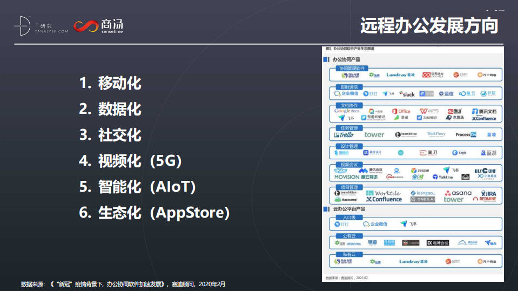The width and height of the screenshot is (518, 291).
Task: Click the TalkLine logo
Action: [443, 177]
